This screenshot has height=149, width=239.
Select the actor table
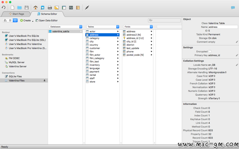point(102,31)
